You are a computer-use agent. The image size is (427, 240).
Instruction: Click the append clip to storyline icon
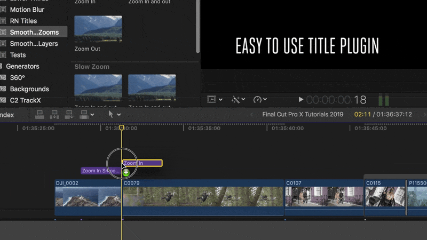click(x=69, y=114)
